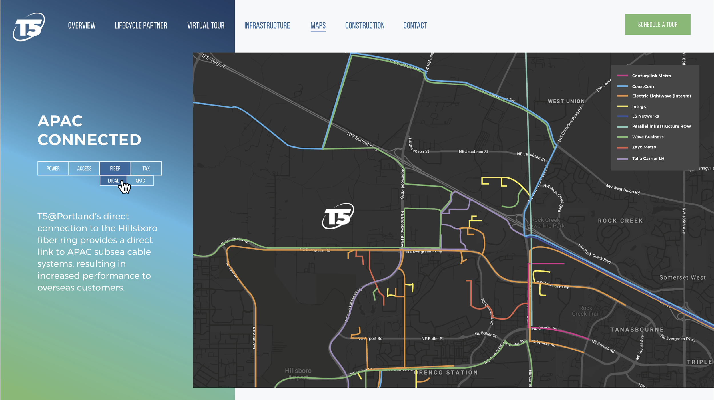The height and width of the screenshot is (400, 714).
Task: Click the Centurylink Metro pink legend swatch
Action: [622, 76]
